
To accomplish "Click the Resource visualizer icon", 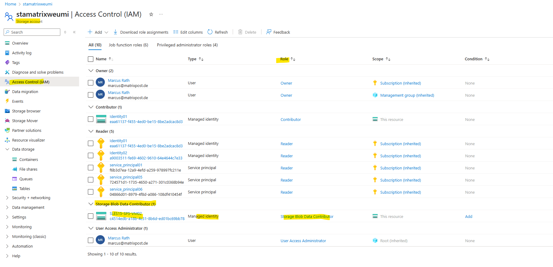I will [x=7, y=140].
